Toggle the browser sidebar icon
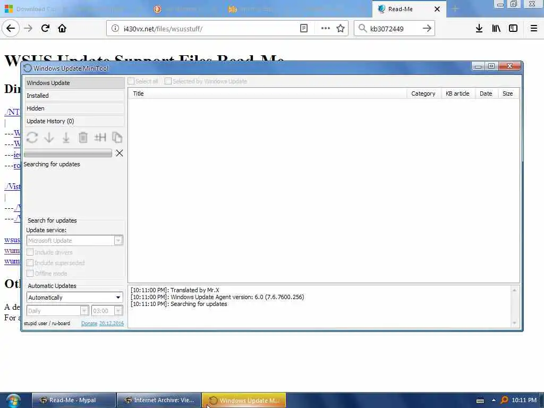Image resolution: width=544 pixels, height=408 pixels. [x=513, y=29]
